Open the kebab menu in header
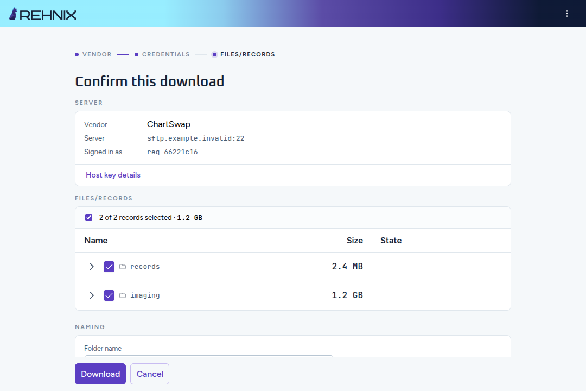586x391 pixels. click(566, 14)
